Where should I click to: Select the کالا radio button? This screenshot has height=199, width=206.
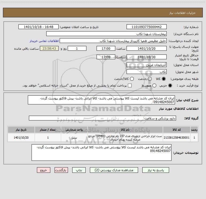(x=164, y=79)
